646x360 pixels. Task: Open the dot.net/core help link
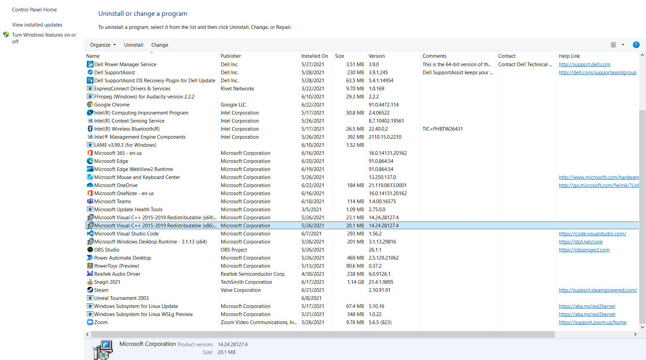[581, 241]
